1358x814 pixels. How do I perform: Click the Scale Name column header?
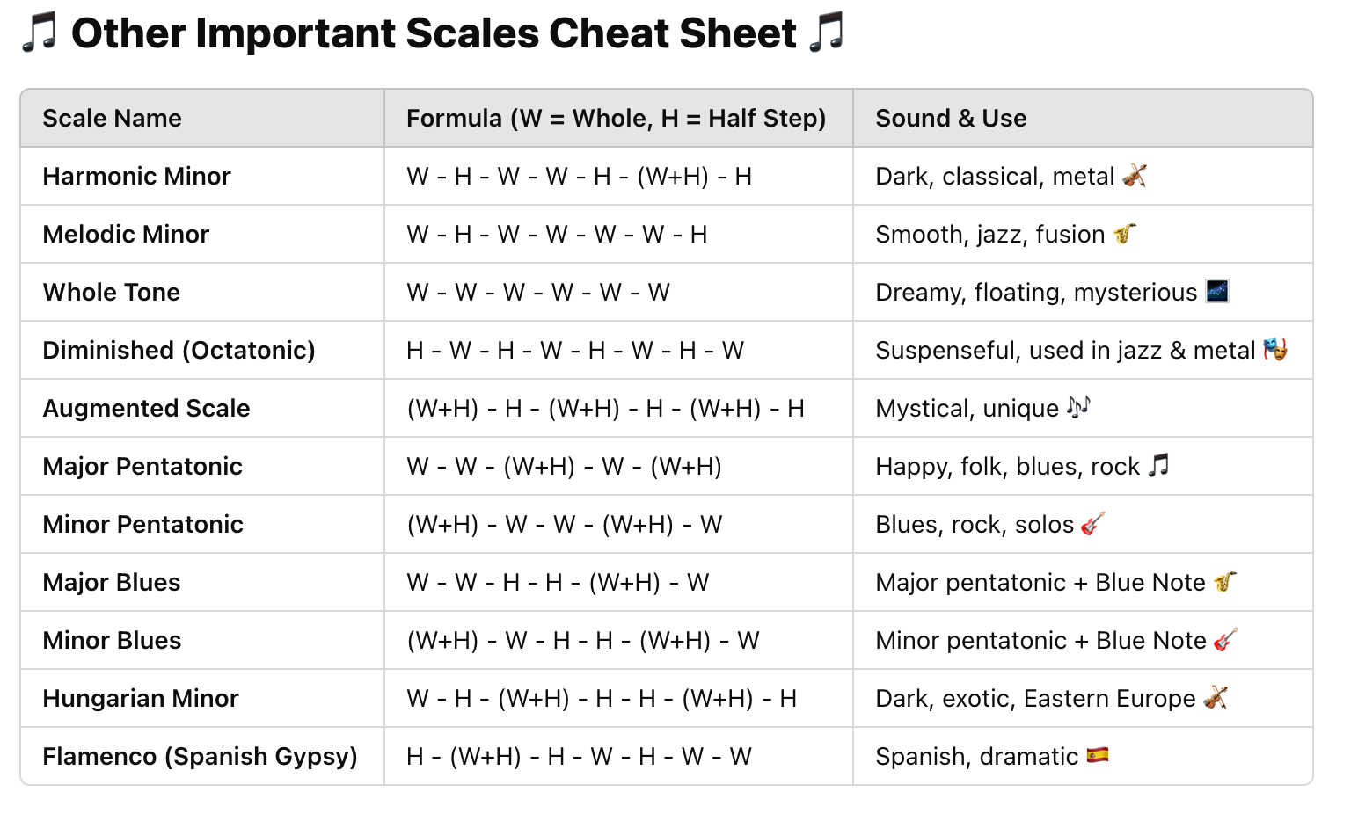tap(202, 118)
